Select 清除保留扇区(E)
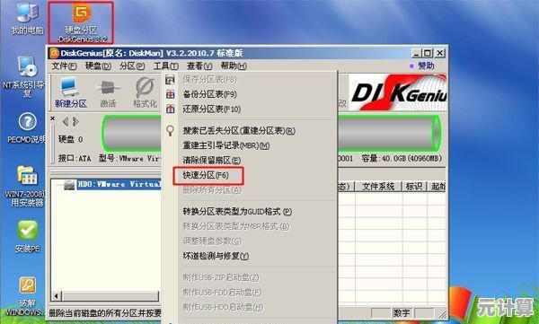539x324 pixels. click(x=251, y=160)
